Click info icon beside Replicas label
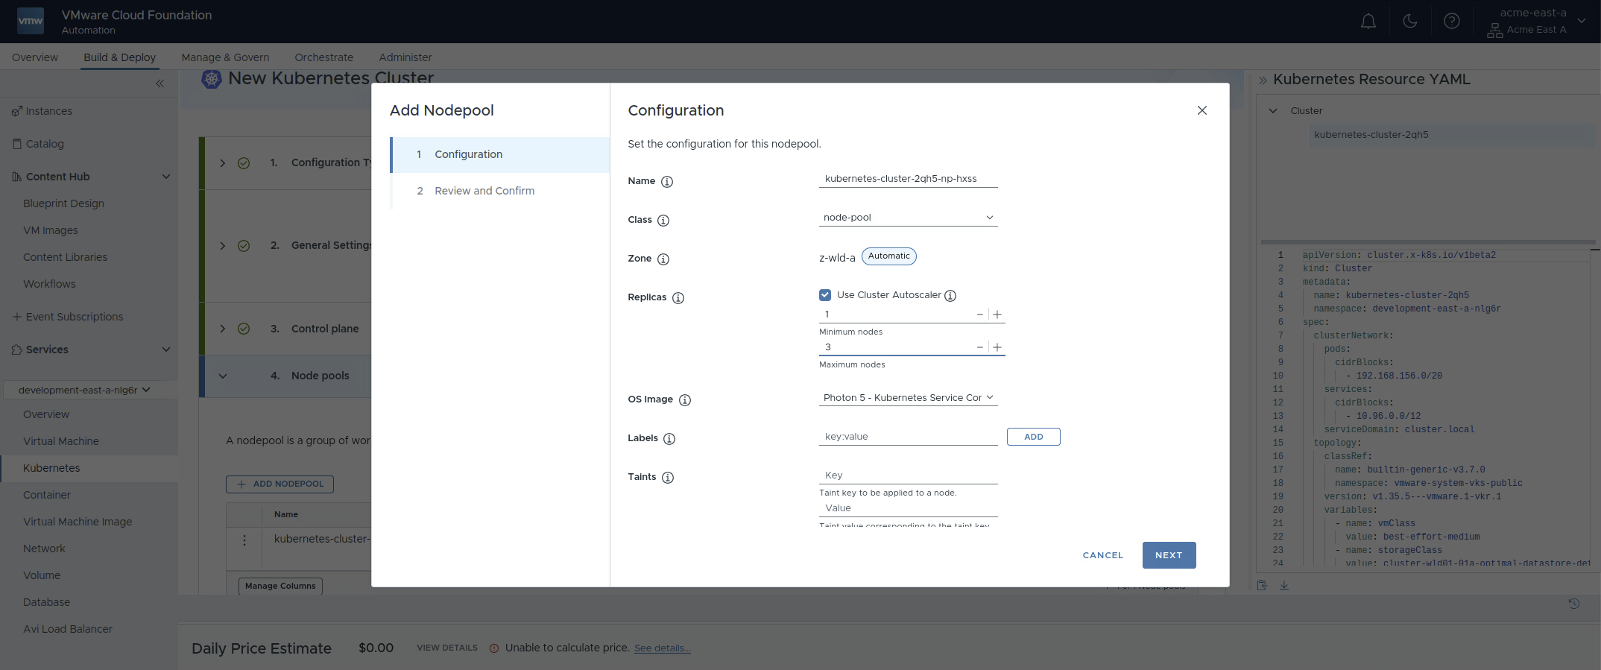1601x670 pixels. click(x=678, y=298)
